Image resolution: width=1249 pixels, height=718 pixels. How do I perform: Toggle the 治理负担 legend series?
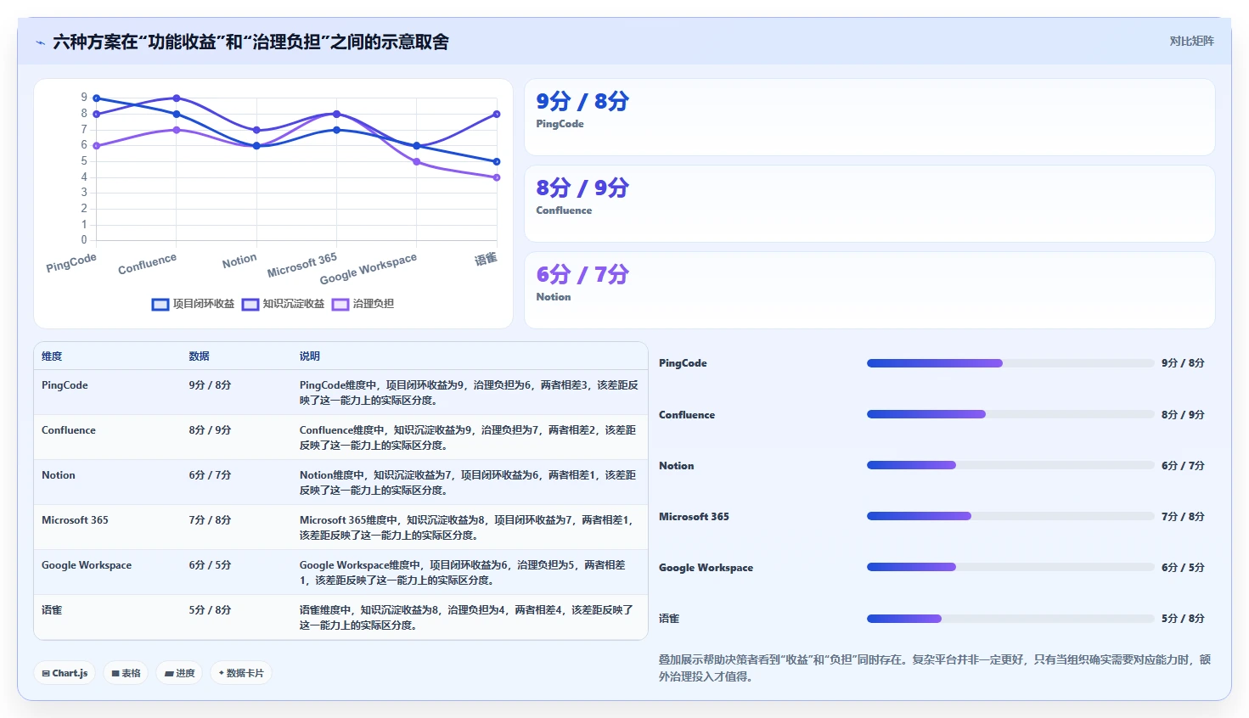click(x=363, y=304)
